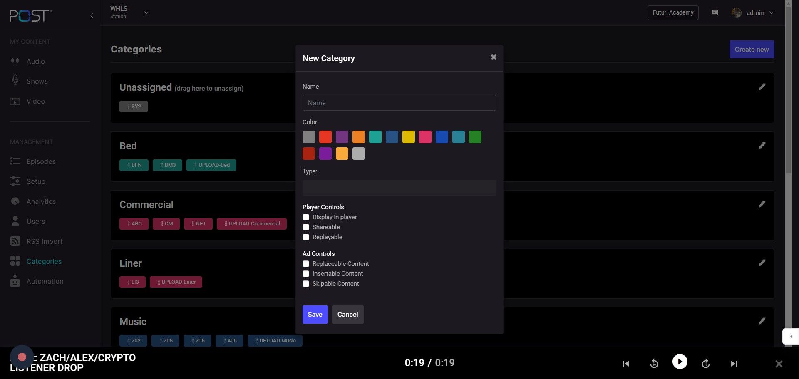Check the Shareable option

pyautogui.click(x=306, y=227)
